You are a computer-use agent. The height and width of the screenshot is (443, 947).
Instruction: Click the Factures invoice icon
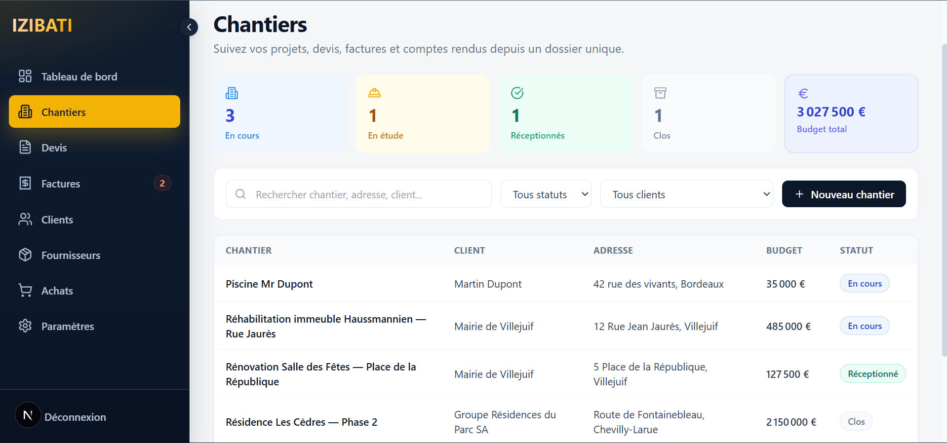[x=25, y=183]
